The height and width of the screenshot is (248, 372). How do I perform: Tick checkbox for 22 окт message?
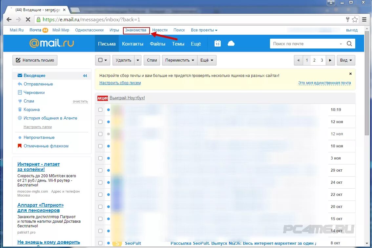[x=100, y=195]
